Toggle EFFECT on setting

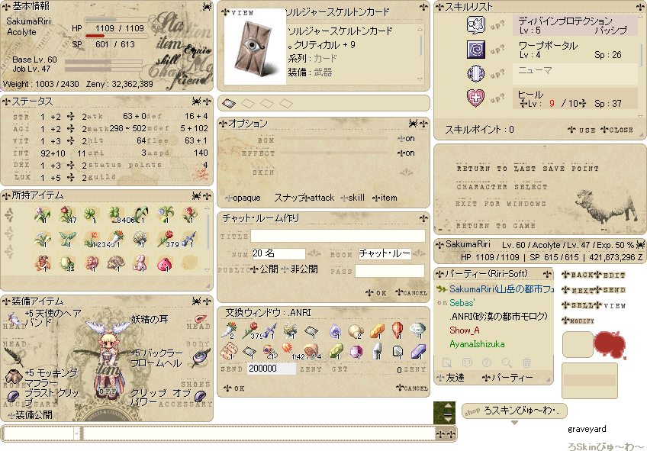click(406, 153)
